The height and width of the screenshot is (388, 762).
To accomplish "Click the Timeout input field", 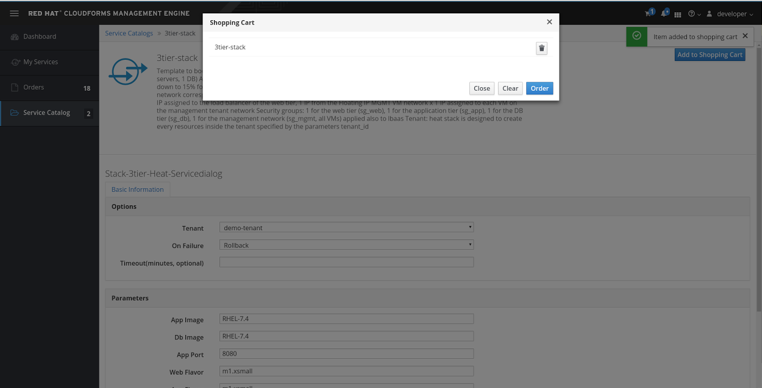I will 346,262.
